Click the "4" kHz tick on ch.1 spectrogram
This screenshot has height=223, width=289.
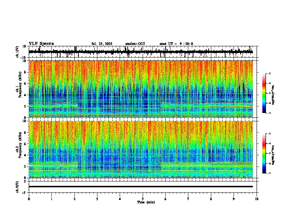pos(25,95)
